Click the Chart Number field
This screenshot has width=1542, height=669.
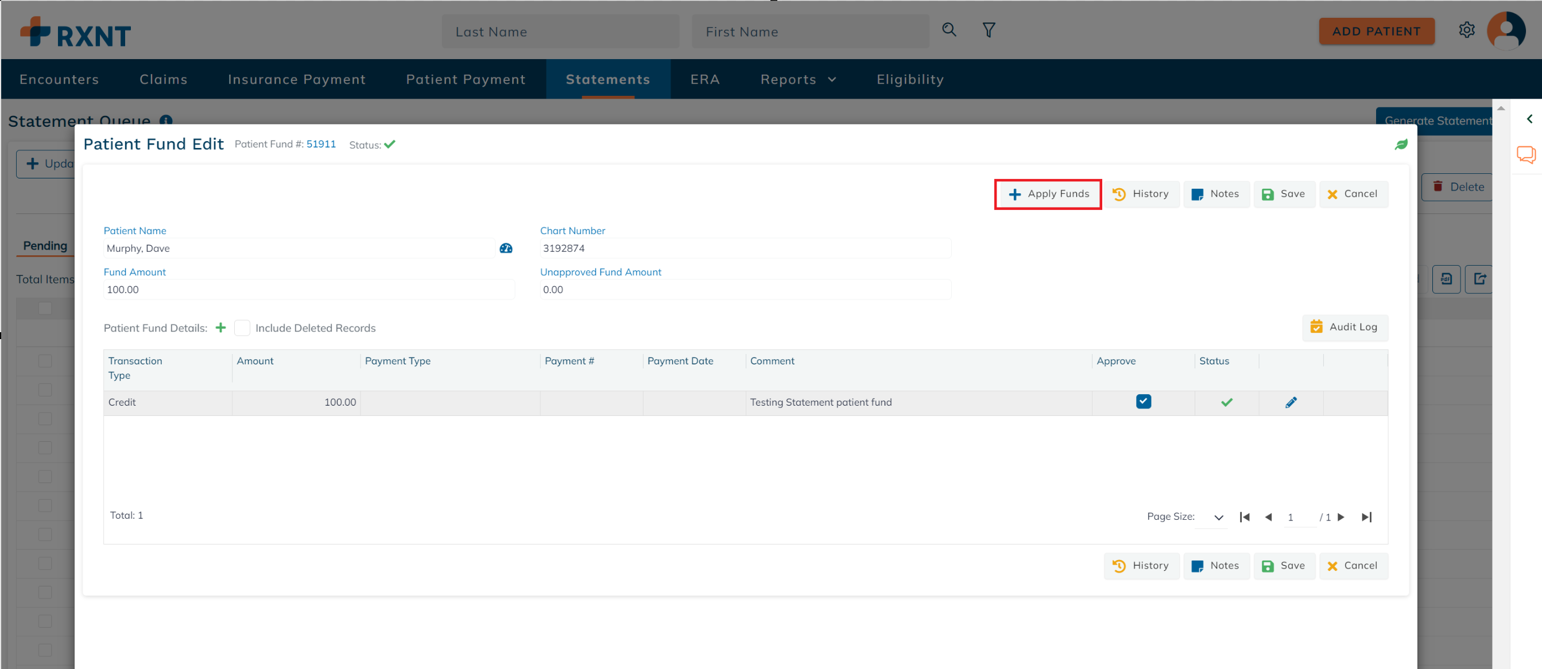coord(745,248)
